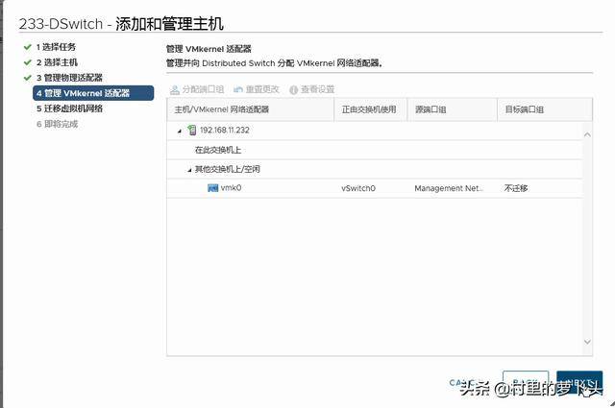Click the View settings info icon
Screen dimensions: 615x408
[x=293, y=89]
